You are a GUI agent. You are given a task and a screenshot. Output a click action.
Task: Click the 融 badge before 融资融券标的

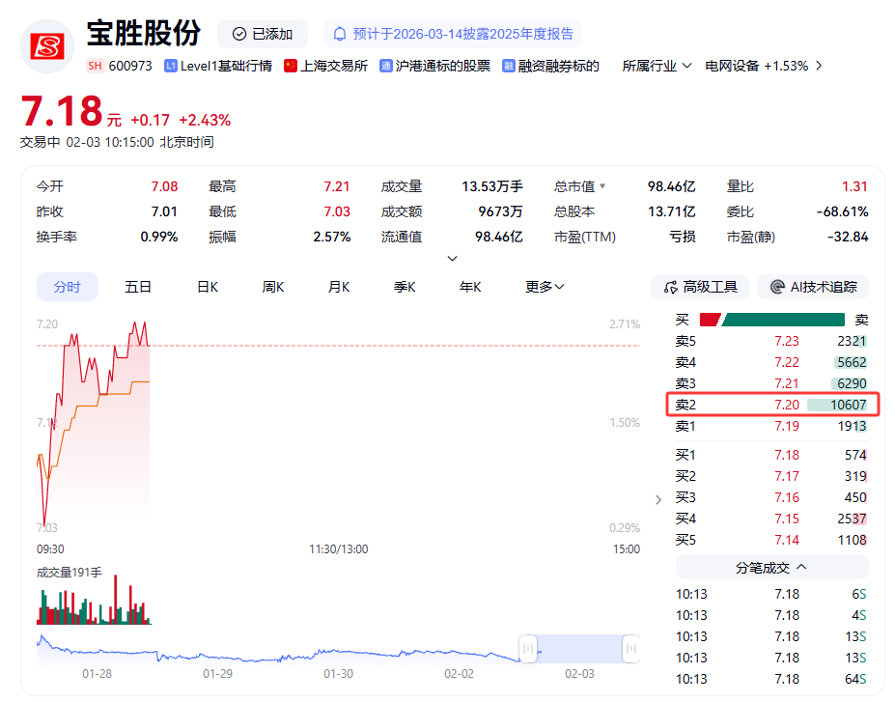508,67
